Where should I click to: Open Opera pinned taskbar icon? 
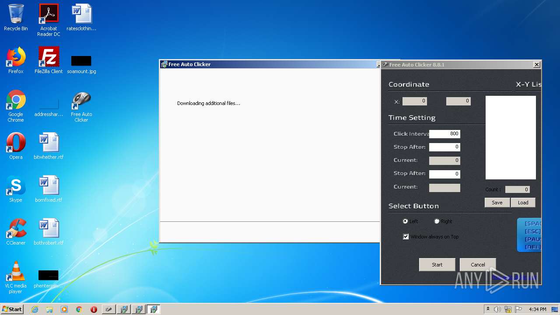pos(94,309)
